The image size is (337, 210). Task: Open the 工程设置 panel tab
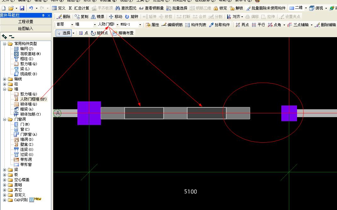point(26,22)
